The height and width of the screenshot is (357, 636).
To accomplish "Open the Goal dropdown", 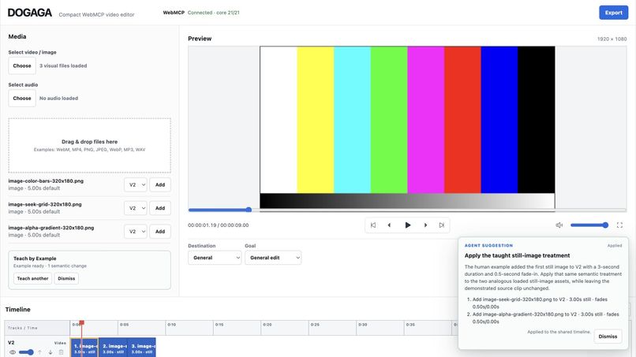I will click(x=273, y=258).
